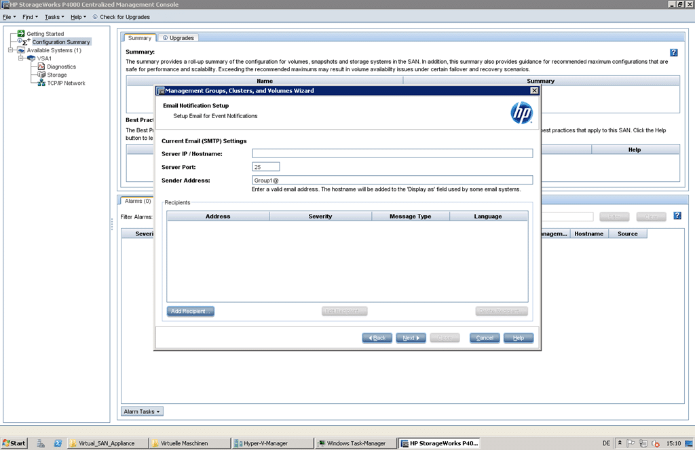Select the Getting Started tree item
The image size is (695, 450).
45,34
